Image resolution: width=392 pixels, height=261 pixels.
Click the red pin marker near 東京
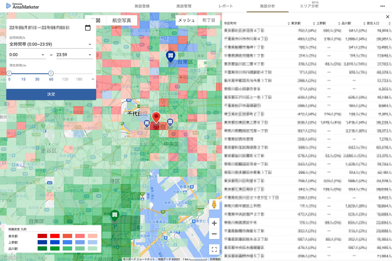coord(156,117)
